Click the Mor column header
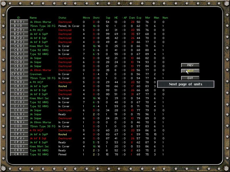The width and height of the screenshot is (230, 172). tap(147, 18)
